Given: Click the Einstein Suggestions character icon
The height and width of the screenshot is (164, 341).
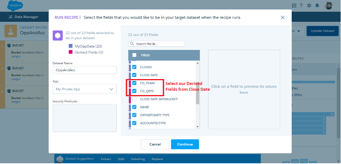Looking at the screenshot, I should tap(60, 159).
